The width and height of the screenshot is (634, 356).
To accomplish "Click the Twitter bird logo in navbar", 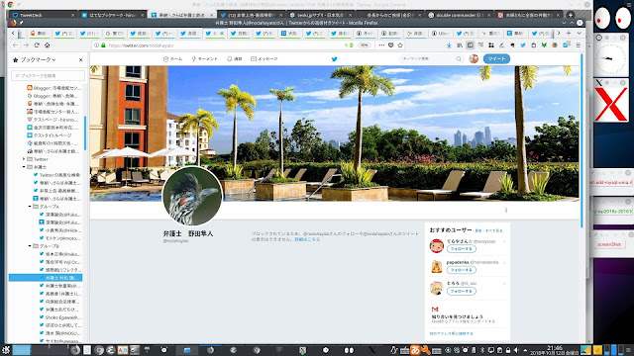I will point(335,59).
